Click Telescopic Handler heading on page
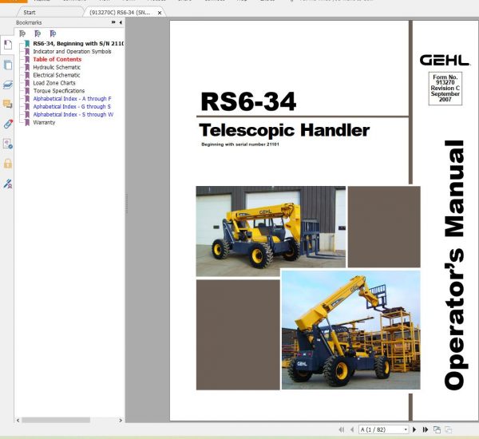479x439 pixels. 284,130
